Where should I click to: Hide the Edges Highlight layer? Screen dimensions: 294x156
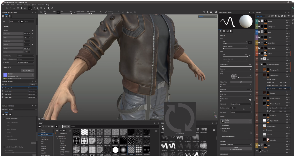pyautogui.click(x=257, y=120)
